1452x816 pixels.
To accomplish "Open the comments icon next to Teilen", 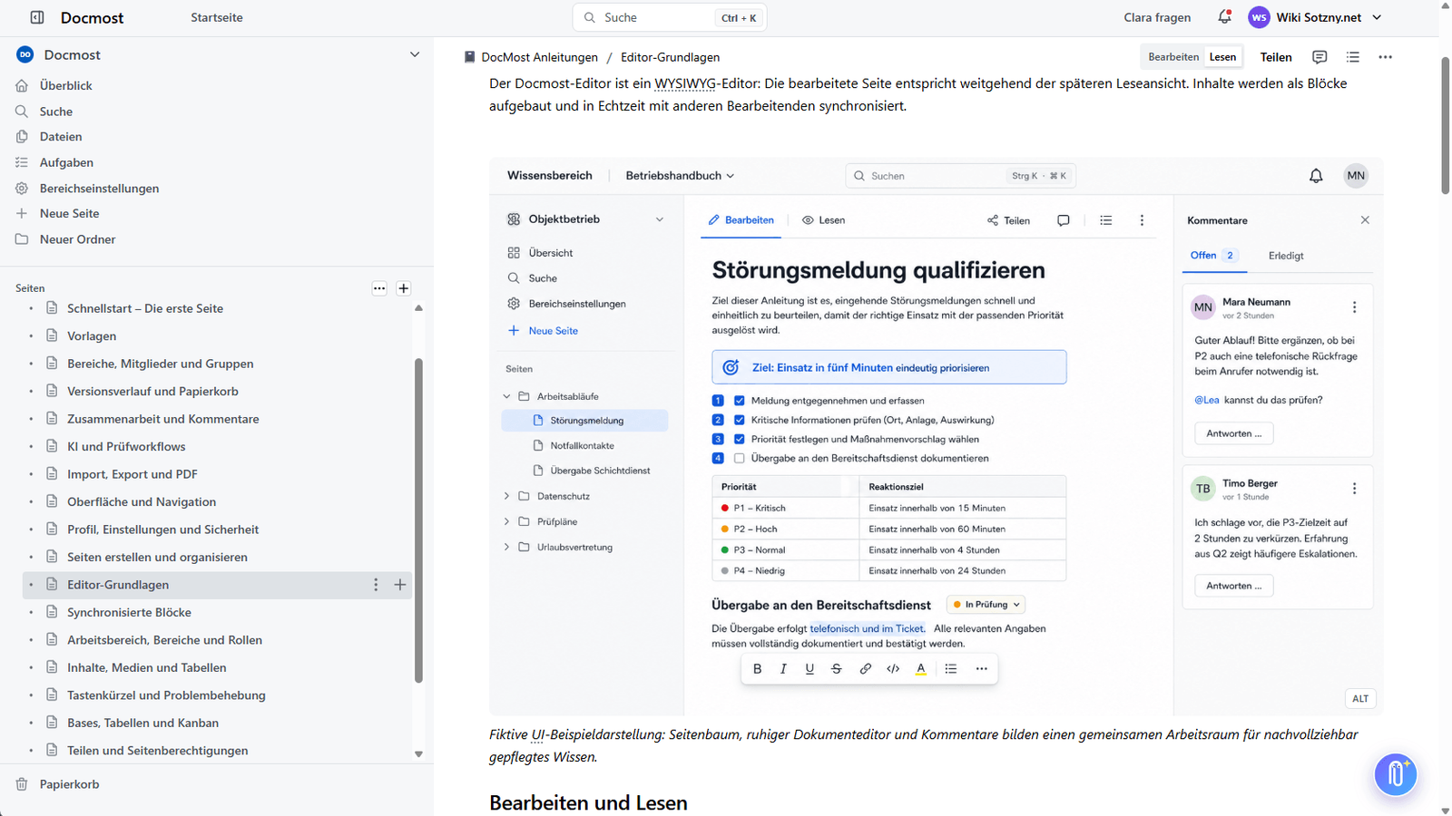I will pyautogui.click(x=1320, y=57).
